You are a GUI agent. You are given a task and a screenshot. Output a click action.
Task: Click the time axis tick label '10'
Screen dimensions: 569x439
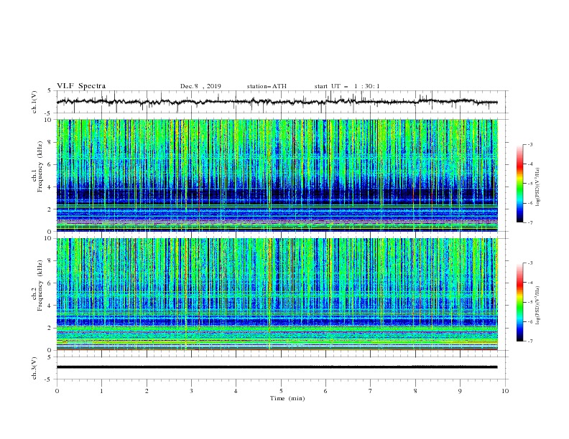click(x=505, y=391)
